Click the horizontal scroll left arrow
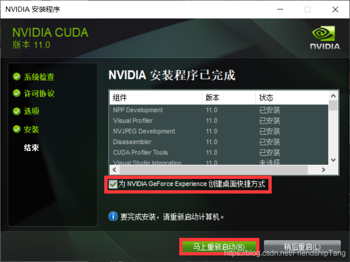Image resolution: width=350 pixels, height=262 pixels. [x=115, y=170]
